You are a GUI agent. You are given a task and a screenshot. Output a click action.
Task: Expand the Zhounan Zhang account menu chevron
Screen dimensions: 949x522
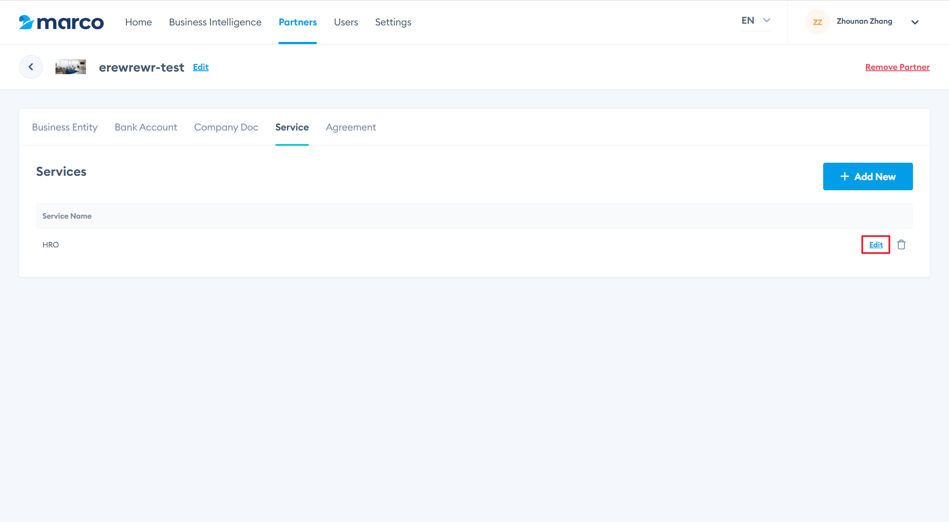(x=915, y=22)
